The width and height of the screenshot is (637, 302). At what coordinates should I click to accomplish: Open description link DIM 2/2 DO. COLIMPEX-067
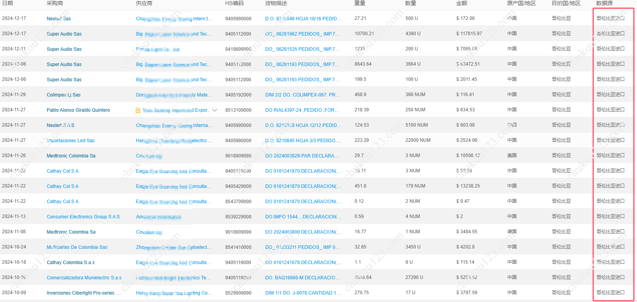coord(303,95)
